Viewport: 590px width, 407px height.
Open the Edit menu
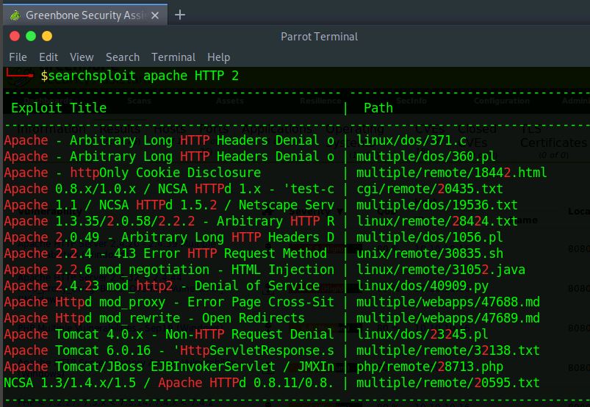pyautogui.click(x=48, y=57)
